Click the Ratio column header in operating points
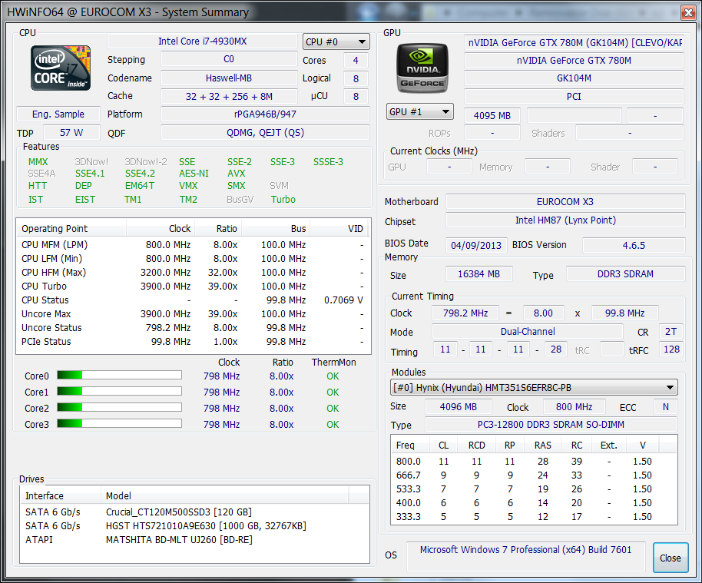This screenshot has width=702, height=583. pos(218,228)
